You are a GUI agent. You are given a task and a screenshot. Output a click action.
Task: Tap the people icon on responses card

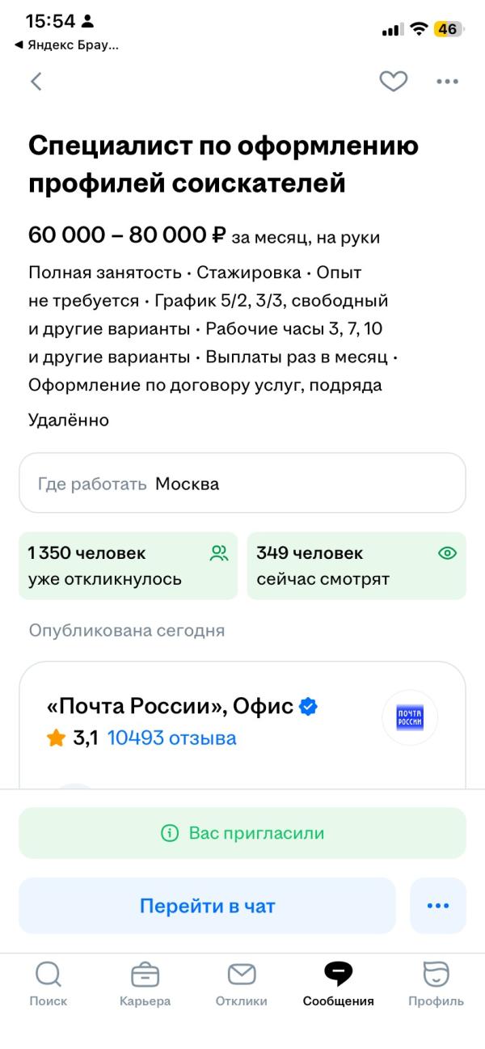point(219,554)
